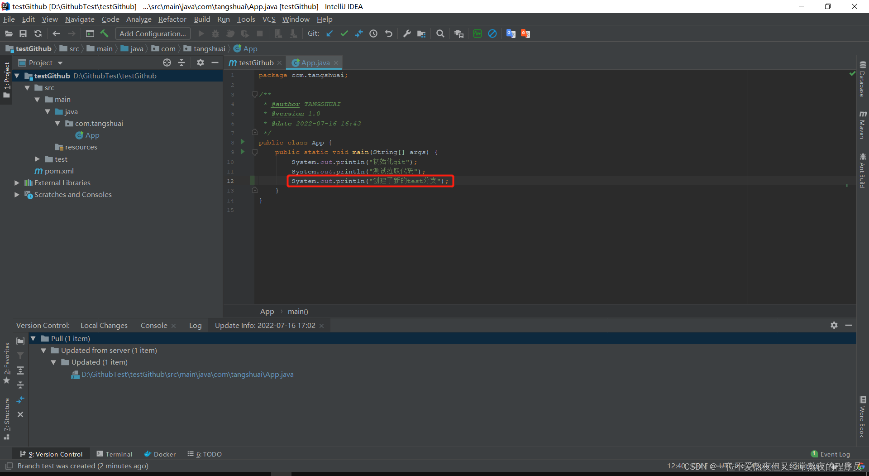Open Project panel gear options
Screen dimensions: 869x476
[x=201, y=63]
